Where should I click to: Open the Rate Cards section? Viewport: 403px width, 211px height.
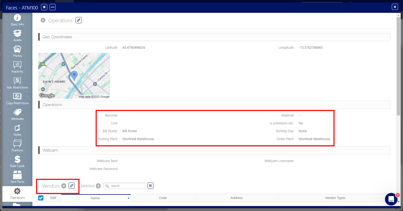[17, 162]
